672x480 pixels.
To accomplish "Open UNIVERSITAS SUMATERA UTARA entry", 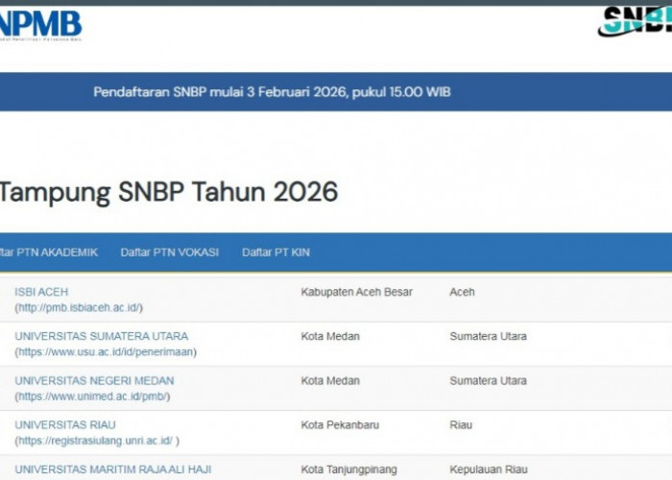I will point(102,336).
